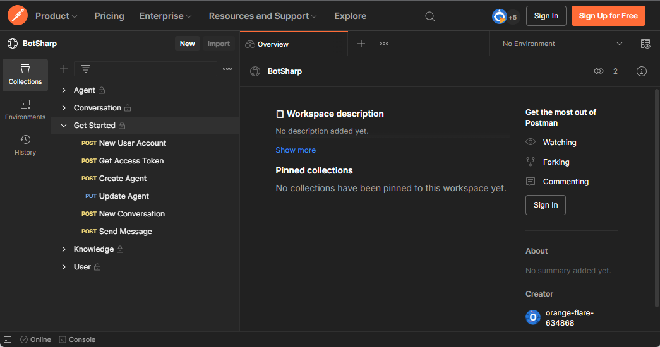The image size is (660, 347).
Task: Open collections list more options dots
Action: tap(227, 69)
